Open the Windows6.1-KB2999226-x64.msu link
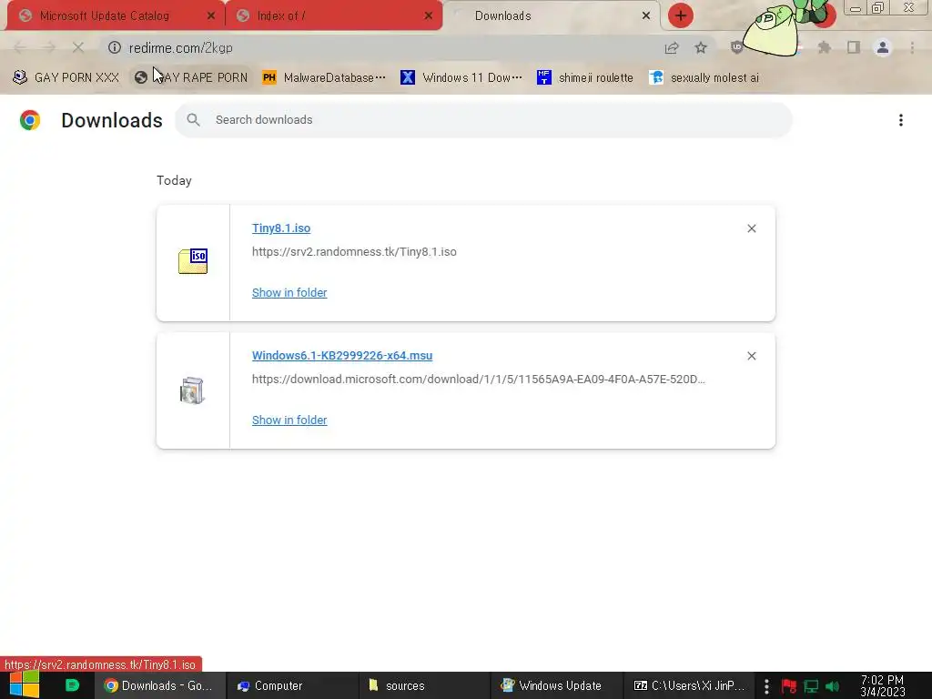 coord(342,356)
